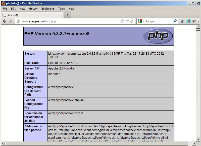201x146 pixels.
Task: Click the Firefox logo in title bar
Action: [4, 3]
